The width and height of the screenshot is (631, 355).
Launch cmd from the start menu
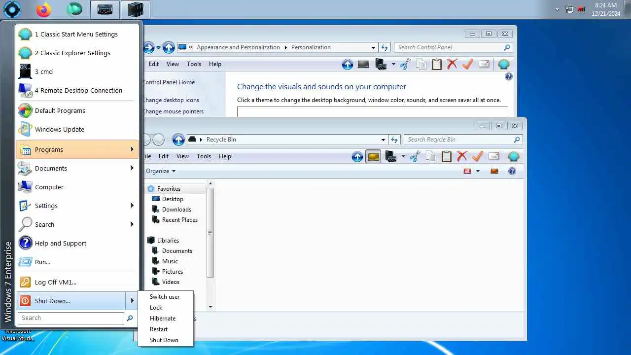(77, 71)
